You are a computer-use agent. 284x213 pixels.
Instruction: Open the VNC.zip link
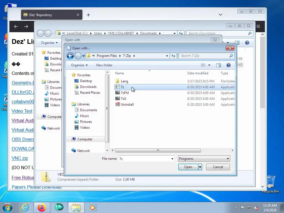click(20, 158)
